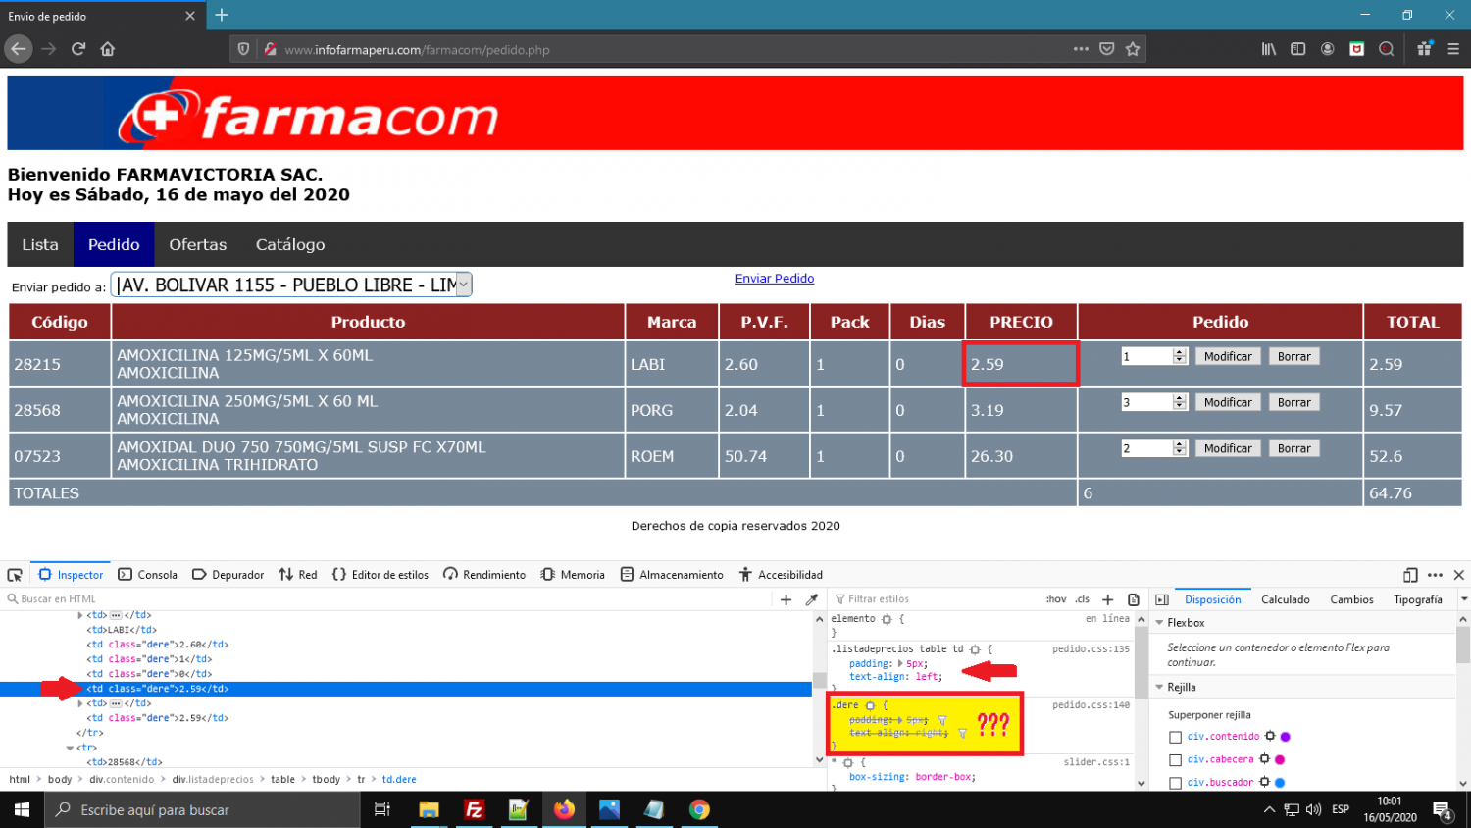Change the blue grid color for div.buscador
1471x828 pixels.
pyautogui.click(x=1279, y=783)
